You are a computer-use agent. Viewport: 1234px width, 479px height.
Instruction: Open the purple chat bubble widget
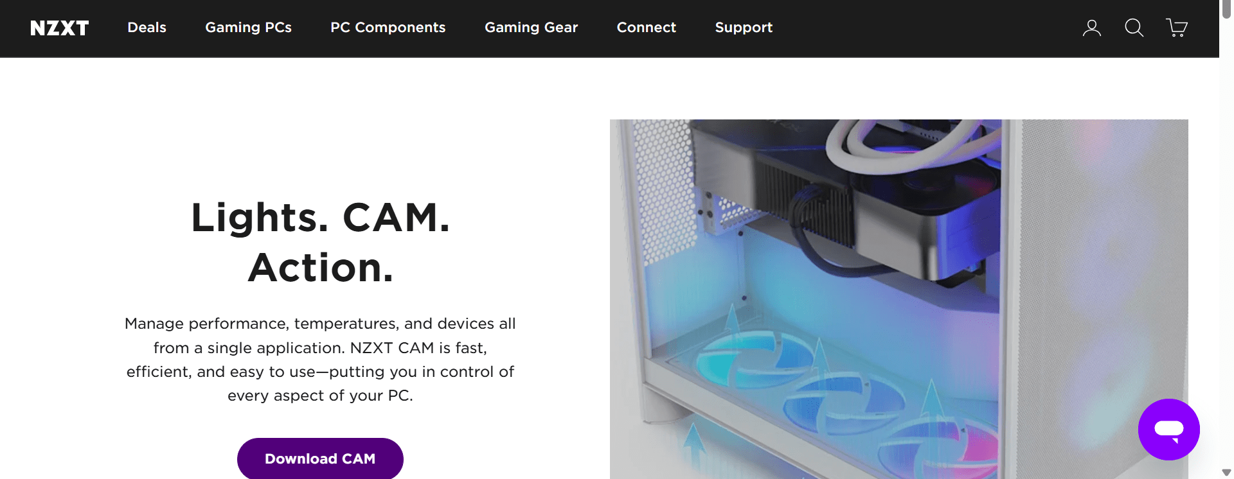coord(1168,429)
